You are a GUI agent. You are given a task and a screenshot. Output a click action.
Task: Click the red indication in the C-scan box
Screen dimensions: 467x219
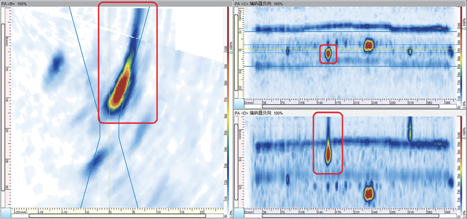[x=328, y=54]
